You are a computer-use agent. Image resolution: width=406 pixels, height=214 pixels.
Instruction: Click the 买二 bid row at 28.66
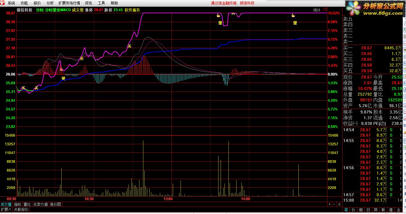point(372,54)
